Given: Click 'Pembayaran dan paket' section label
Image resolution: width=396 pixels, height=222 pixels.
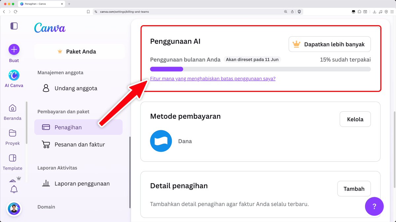Looking at the screenshot, I should click(63, 112).
